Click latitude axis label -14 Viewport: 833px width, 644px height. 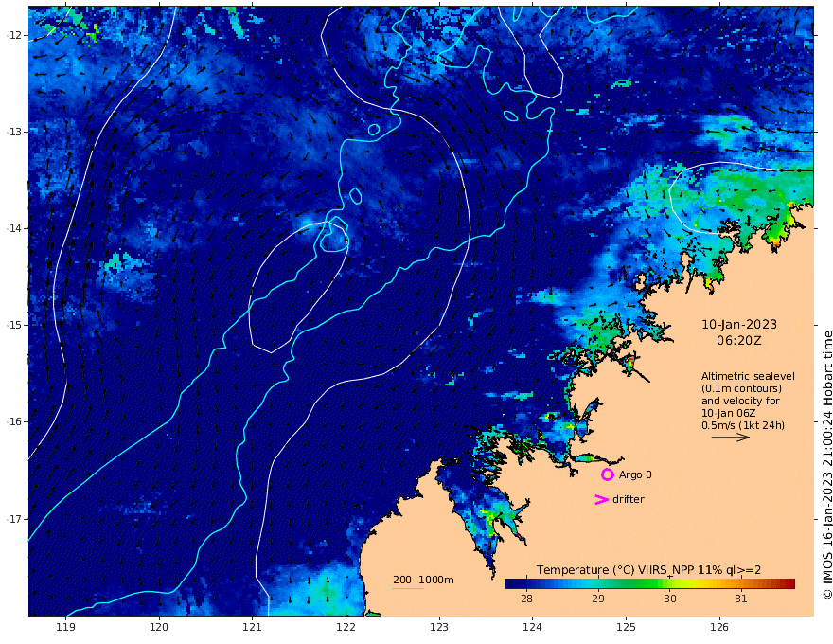click(x=14, y=228)
